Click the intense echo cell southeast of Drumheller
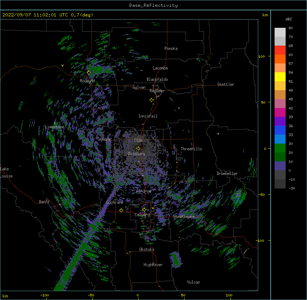Screen dimensions: 307x300 point(239,196)
